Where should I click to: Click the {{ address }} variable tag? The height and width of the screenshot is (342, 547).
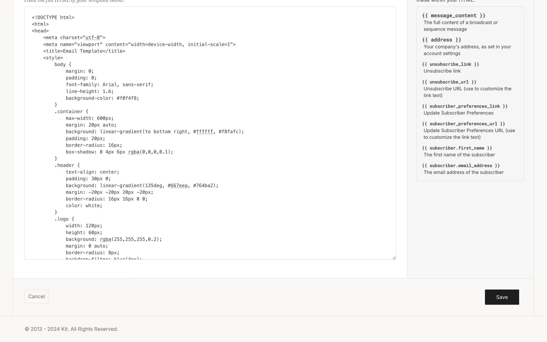click(441, 40)
